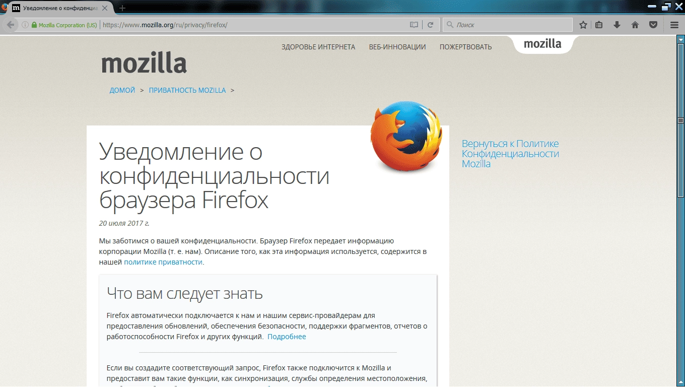Image resolution: width=685 pixels, height=387 pixels.
Task: Click the vertical scrollbar thumb
Action: (680, 120)
